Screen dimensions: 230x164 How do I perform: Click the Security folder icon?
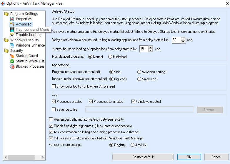pos(6,51)
